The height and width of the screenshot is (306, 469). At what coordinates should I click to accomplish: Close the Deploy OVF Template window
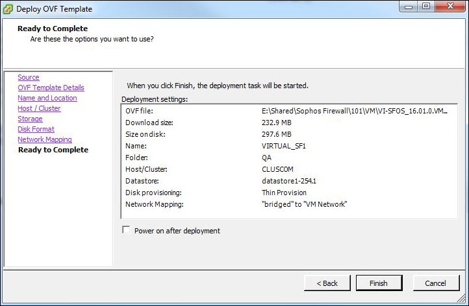(450, 6)
